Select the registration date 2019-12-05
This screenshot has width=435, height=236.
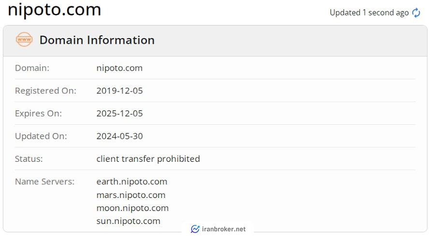[119, 91]
